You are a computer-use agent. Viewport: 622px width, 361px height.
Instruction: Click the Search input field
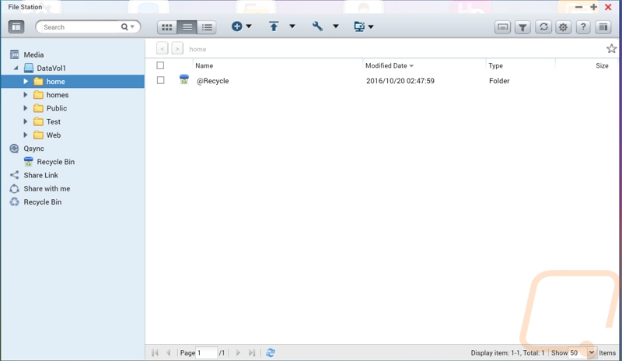coord(80,27)
